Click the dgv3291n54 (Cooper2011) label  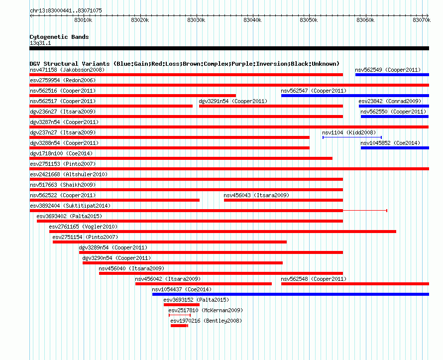pyautogui.click(x=233, y=101)
